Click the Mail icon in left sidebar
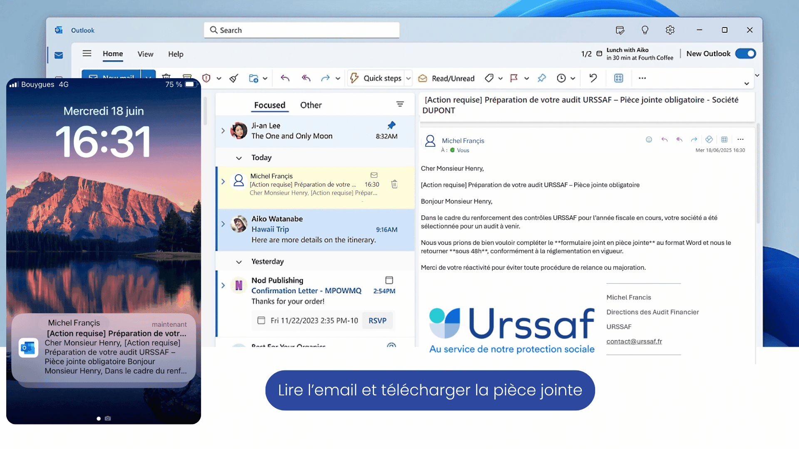Viewport: 799px width, 449px height. [59, 55]
